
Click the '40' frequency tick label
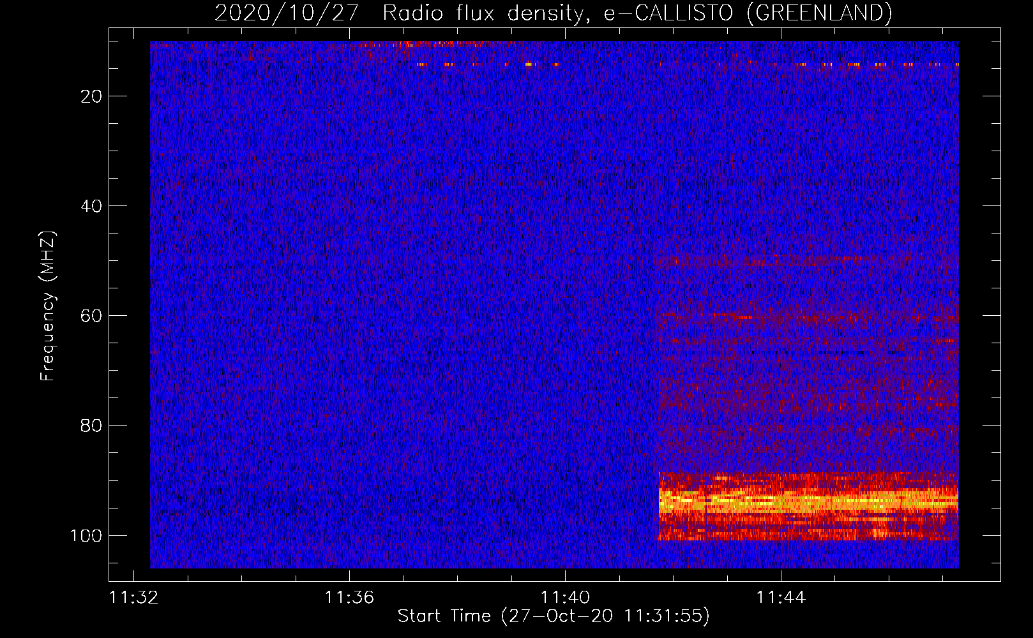click(91, 206)
